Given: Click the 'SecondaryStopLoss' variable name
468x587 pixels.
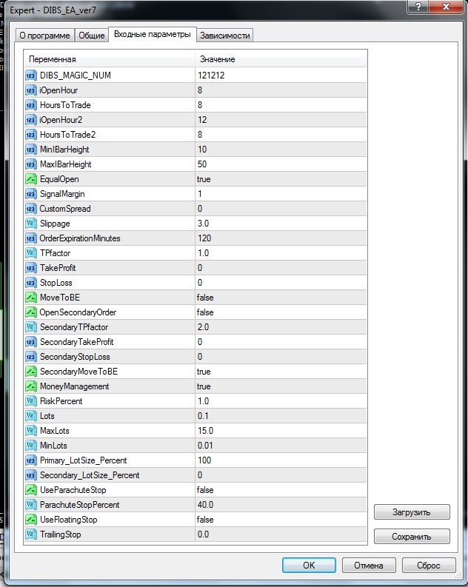Looking at the screenshot, I should 75,357.
